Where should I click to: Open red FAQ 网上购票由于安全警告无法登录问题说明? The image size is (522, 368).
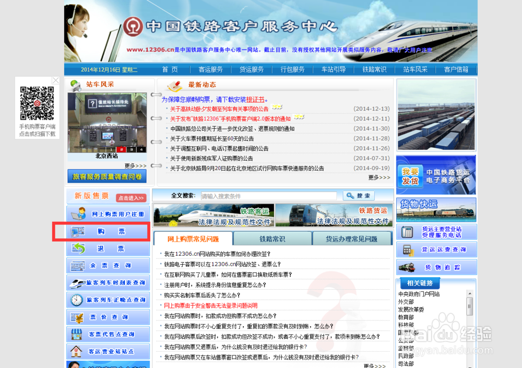click(x=211, y=305)
